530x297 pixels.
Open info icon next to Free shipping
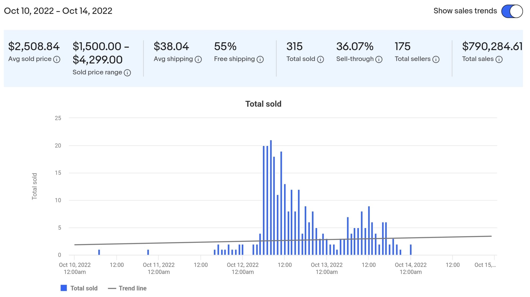tap(260, 59)
